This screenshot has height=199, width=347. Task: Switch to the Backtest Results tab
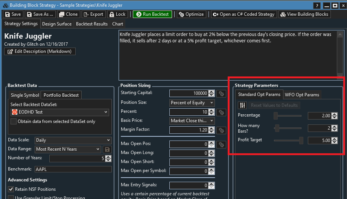coord(91,24)
